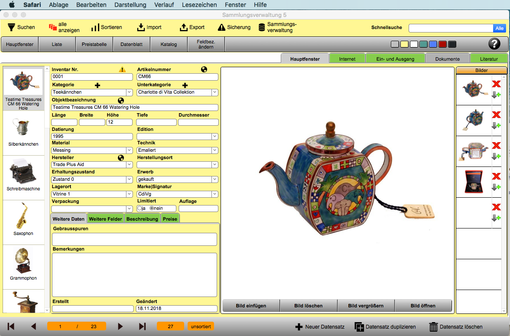Toggle the unsortiert sort state button
This screenshot has width=510, height=336.
[201, 326]
